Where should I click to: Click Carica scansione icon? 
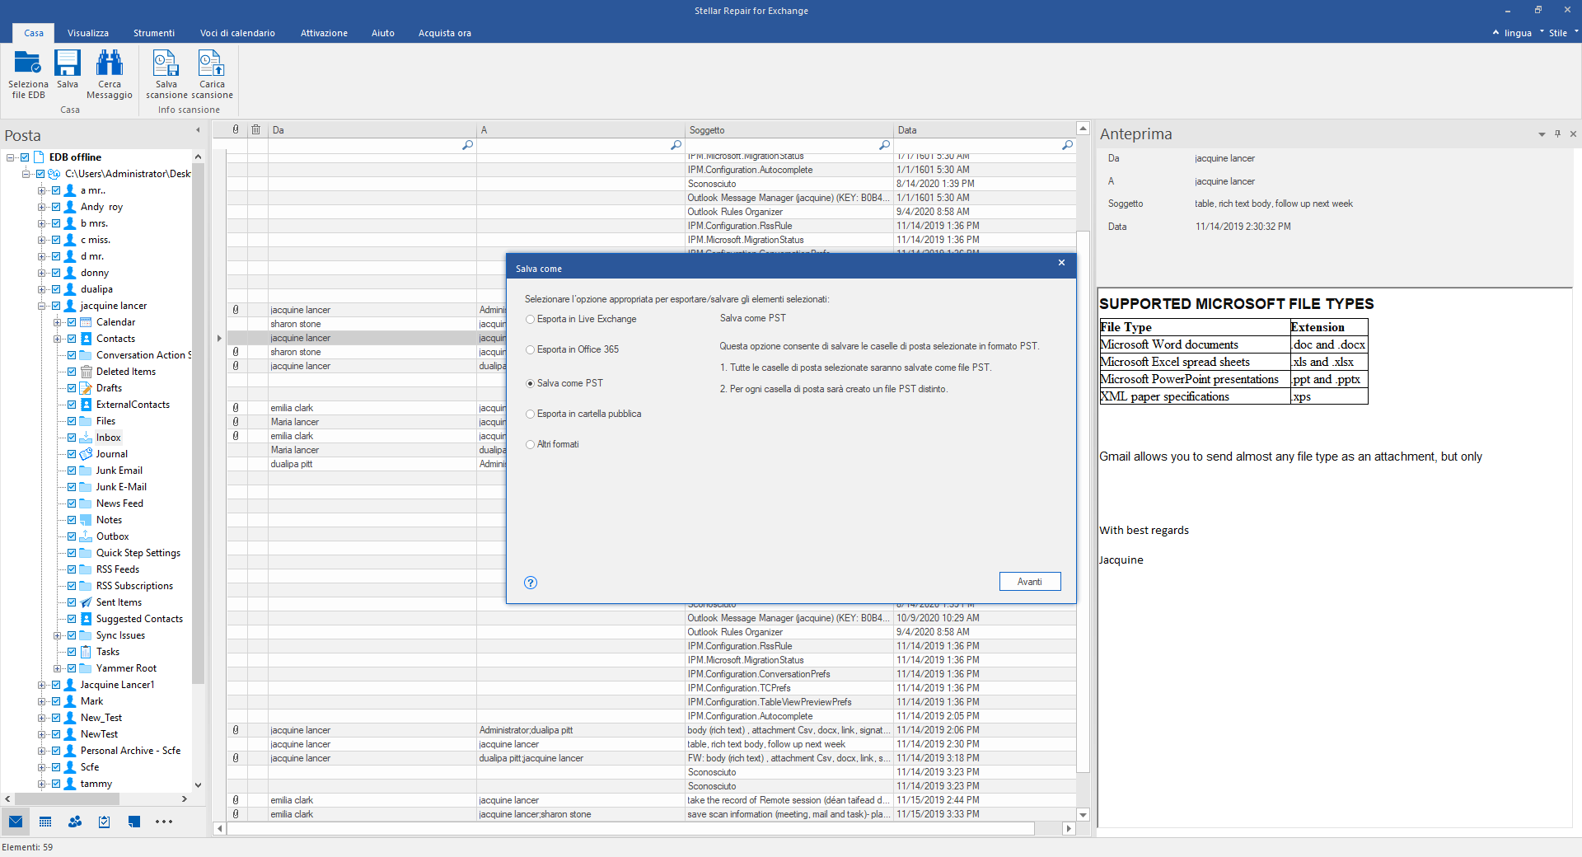pos(212,63)
